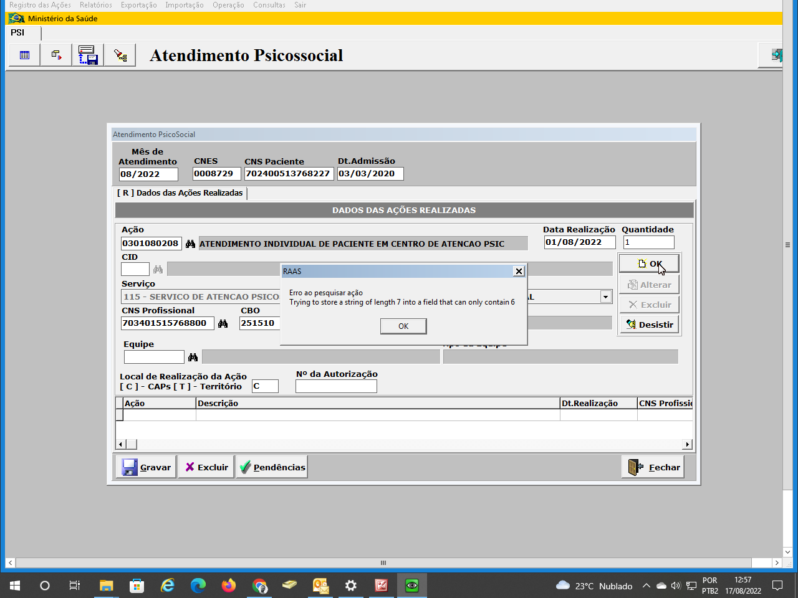The image size is (798, 598).
Task: Click the exit door icon at top right
Action: 776,55
